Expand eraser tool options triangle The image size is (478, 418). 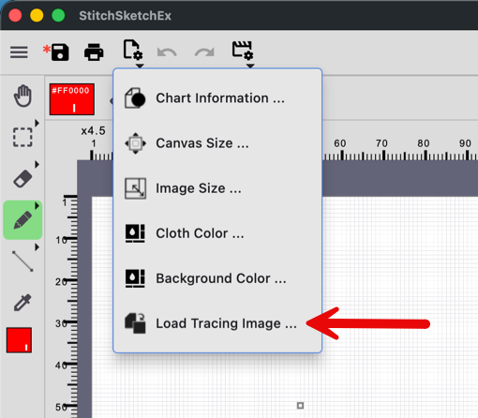(x=37, y=164)
